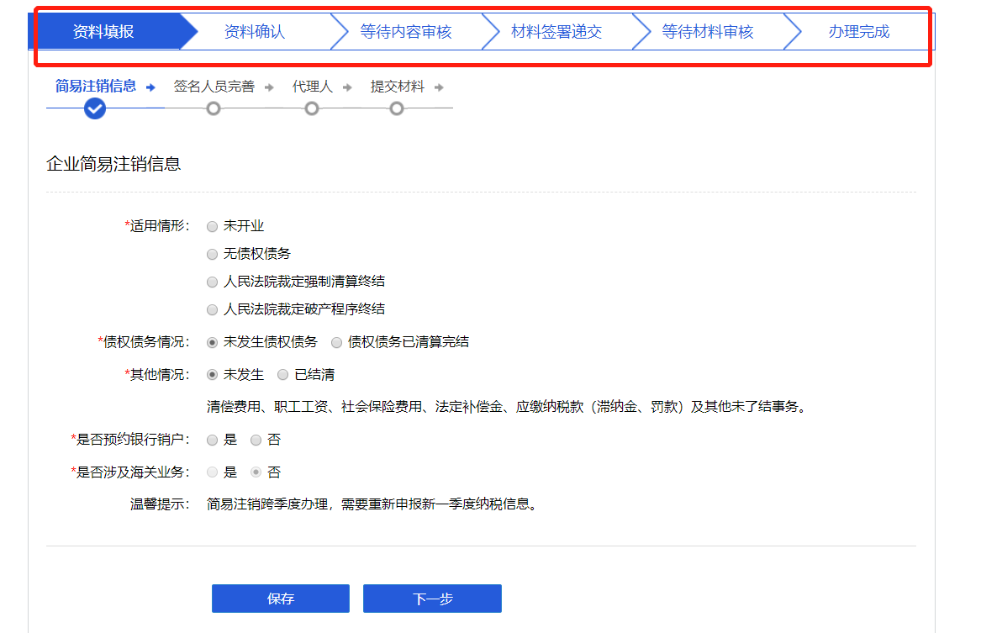Image resolution: width=981 pixels, height=633 pixels.
Task: Switch to the 资料确认 stage tab
Action: (255, 32)
